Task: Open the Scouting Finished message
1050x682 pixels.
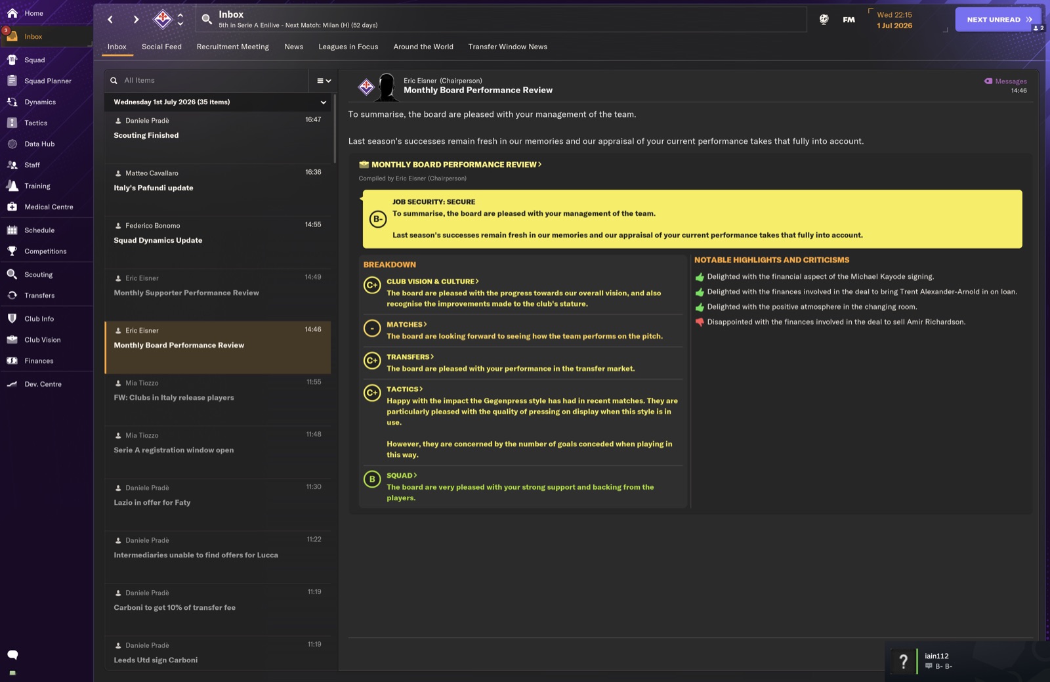Action: pos(218,137)
